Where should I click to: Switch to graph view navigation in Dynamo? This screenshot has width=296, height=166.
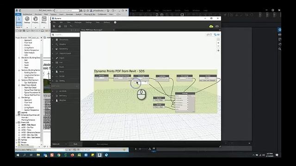point(217,35)
